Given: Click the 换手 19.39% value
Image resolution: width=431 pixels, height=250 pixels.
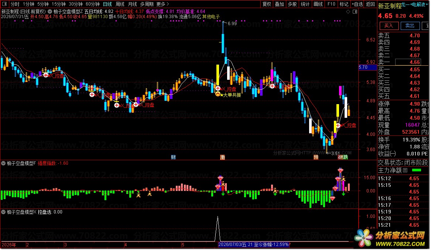Looking at the screenshot, I should [411, 140].
